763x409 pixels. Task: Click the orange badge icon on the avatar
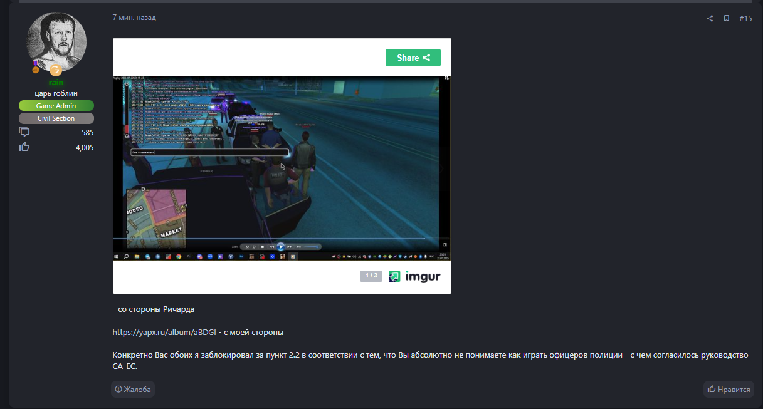pos(56,70)
